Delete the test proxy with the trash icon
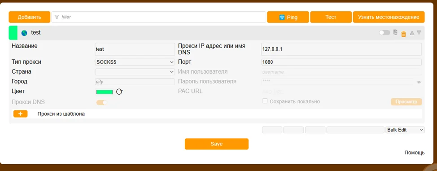The image size is (437, 171). coord(403,34)
